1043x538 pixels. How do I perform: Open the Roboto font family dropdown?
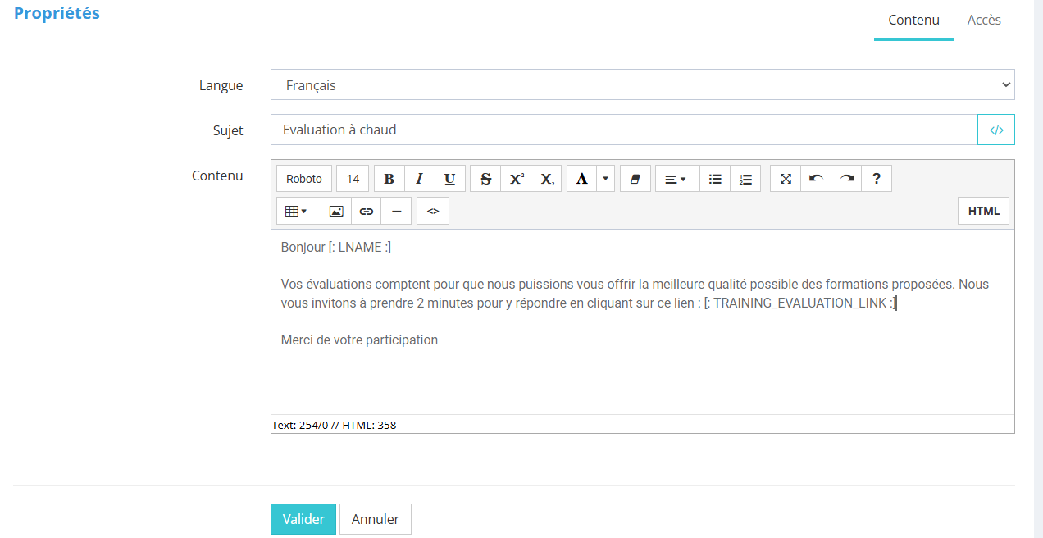point(304,179)
